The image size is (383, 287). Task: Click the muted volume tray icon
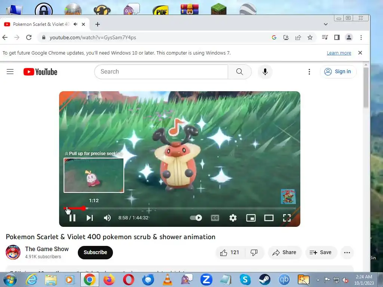pyautogui.click(x=345, y=280)
